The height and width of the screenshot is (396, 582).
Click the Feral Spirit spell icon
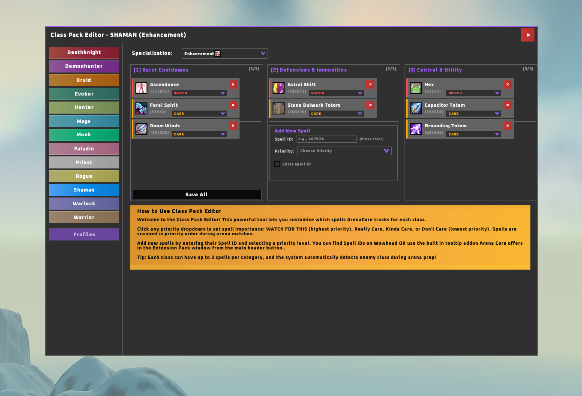point(141,108)
